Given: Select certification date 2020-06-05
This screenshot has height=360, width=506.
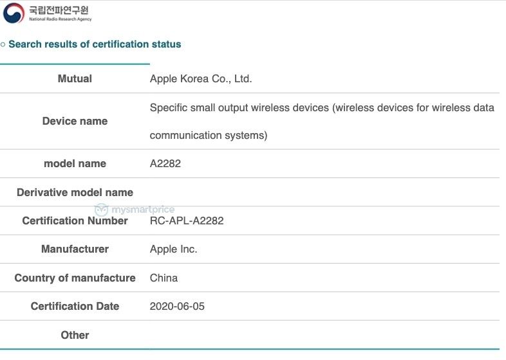Looking at the screenshot, I should pos(177,306).
